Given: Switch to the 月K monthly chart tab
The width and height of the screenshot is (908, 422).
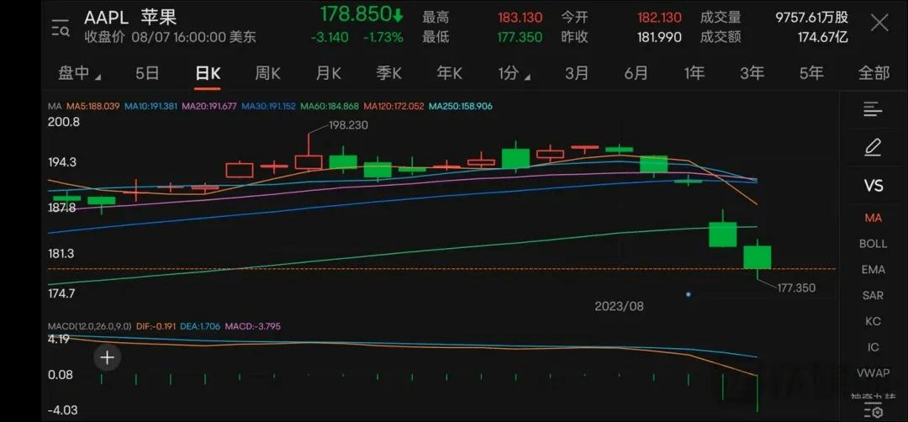Looking at the screenshot, I should (328, 73).
